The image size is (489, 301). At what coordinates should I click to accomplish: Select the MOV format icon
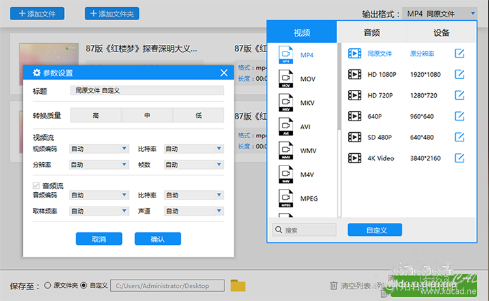click(x=286, y=79)
